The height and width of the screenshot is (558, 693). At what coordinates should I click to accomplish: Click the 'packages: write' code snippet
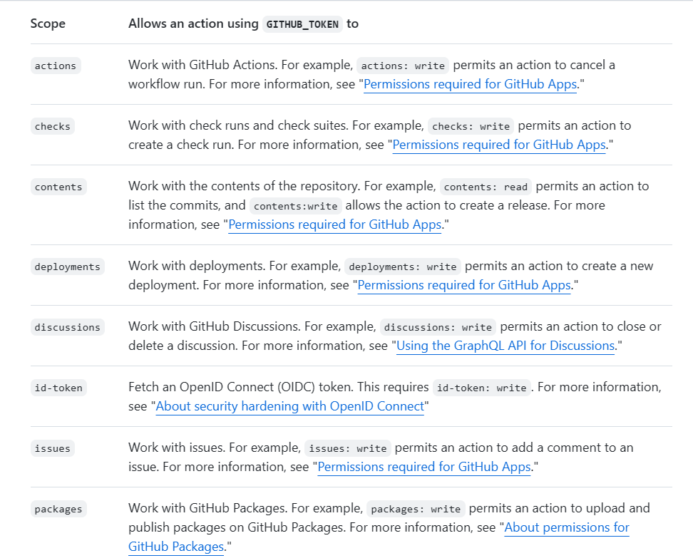tap(416, 509)
